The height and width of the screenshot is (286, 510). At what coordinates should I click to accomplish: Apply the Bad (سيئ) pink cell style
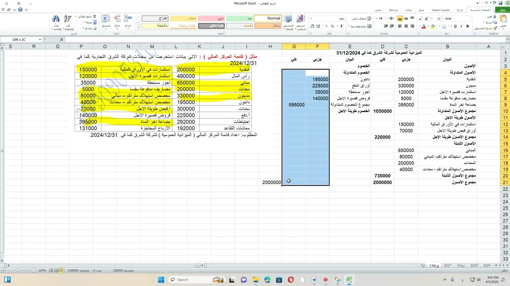coord(211,18)
